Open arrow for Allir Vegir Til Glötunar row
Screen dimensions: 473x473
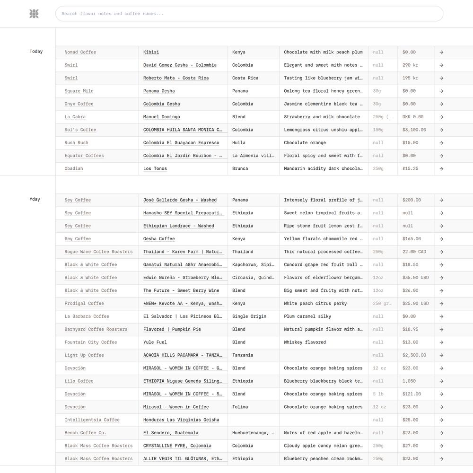[x=441, y=459]
